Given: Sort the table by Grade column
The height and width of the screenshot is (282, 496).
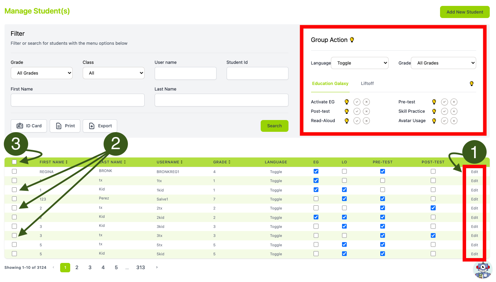Looking at the screenshot, I should [222, 162].
